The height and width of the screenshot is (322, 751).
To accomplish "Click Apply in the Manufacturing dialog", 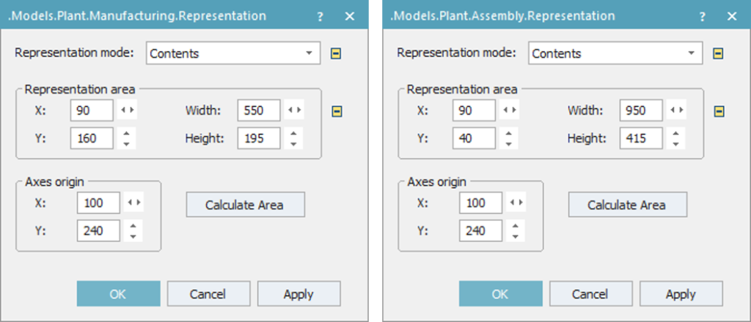I will point(299,293).
